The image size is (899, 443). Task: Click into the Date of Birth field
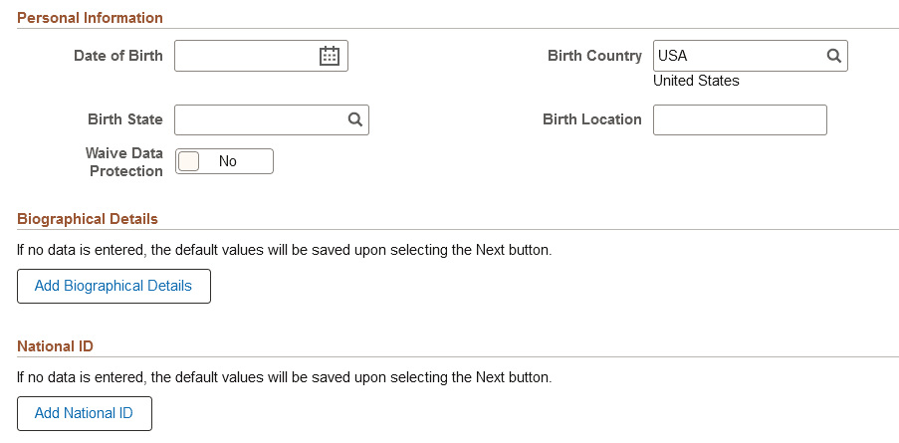point(245,57)
